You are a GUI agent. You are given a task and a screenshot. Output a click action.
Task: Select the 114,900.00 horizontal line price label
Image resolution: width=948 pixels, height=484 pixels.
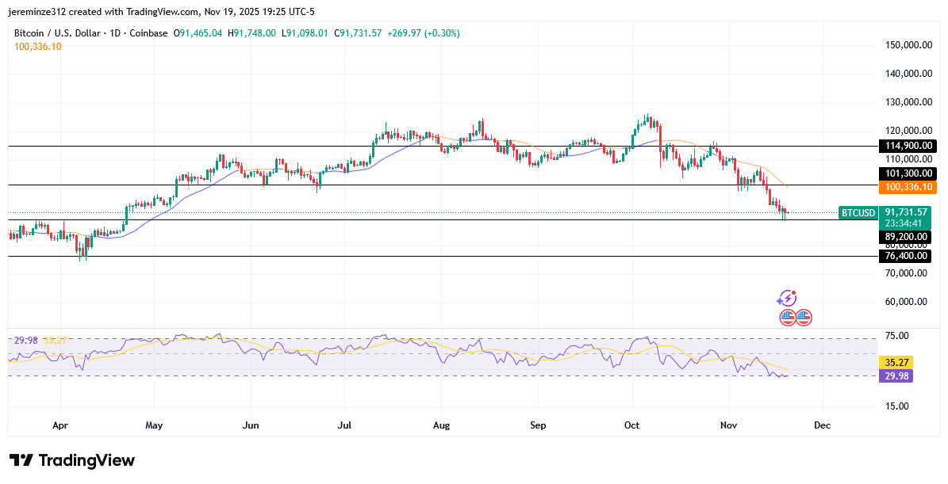pyautogui.click(x=909, y=146)
